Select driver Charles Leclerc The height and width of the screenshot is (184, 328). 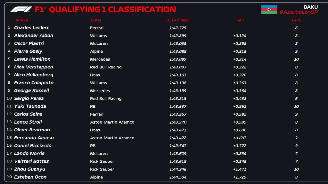(x=32, y=28)
